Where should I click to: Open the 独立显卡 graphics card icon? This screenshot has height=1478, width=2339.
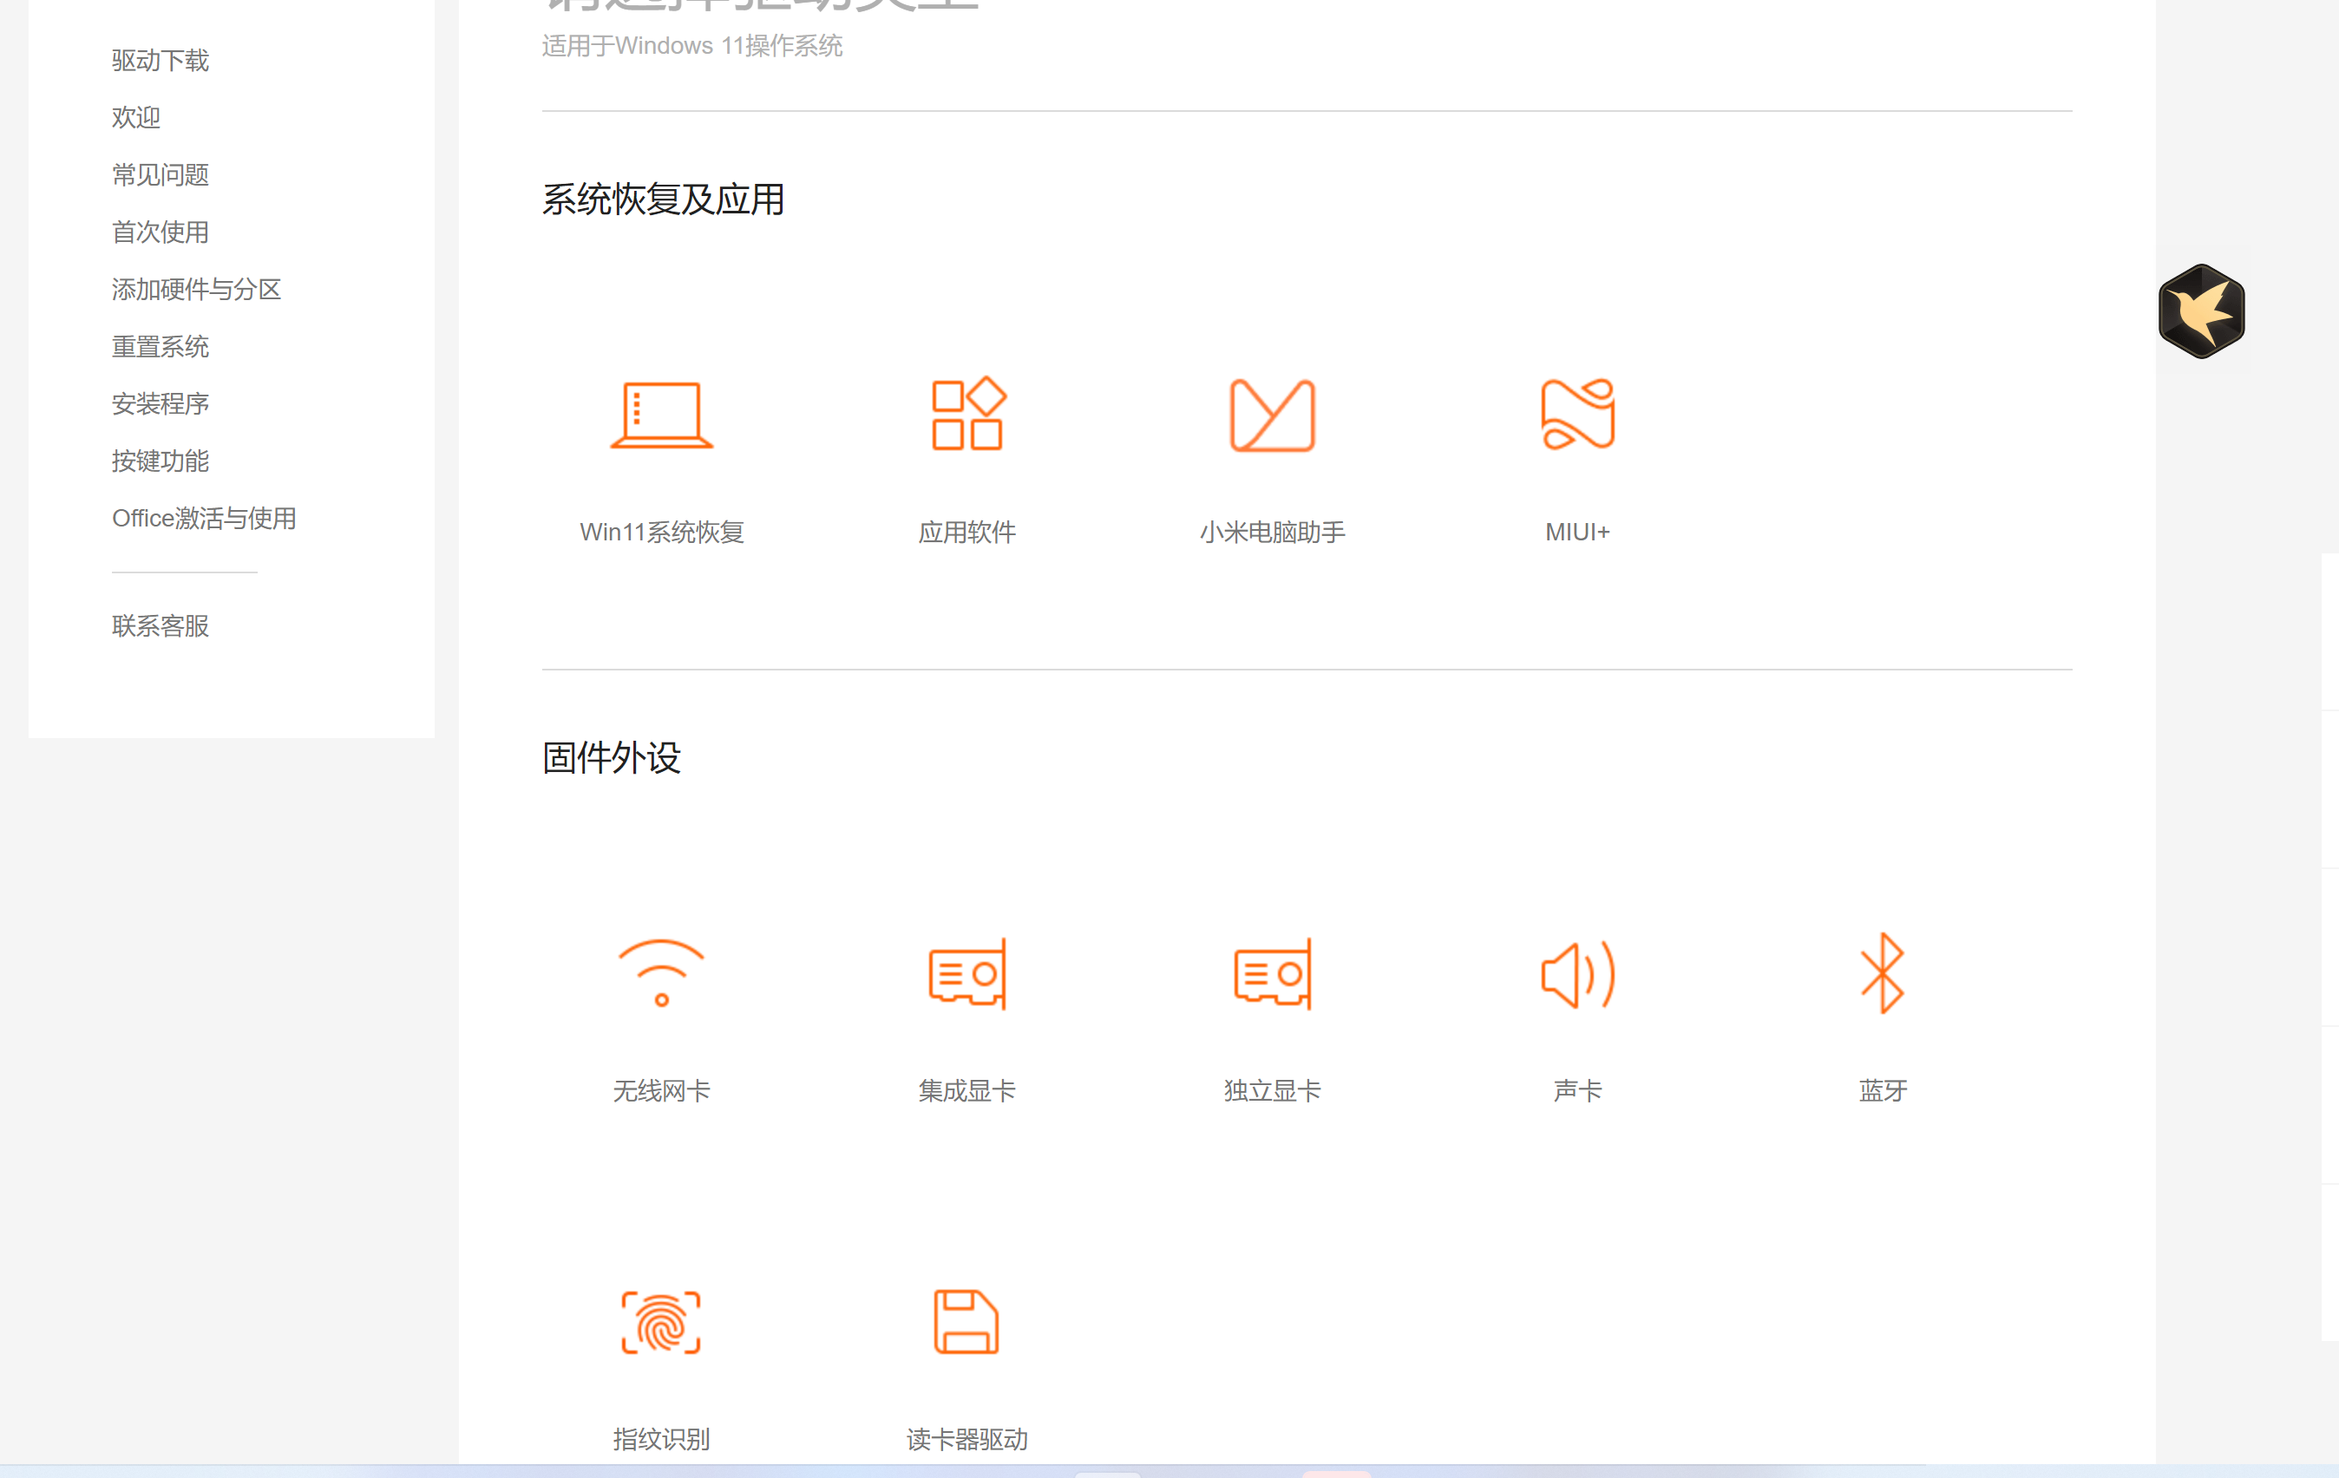[1273, 973]
